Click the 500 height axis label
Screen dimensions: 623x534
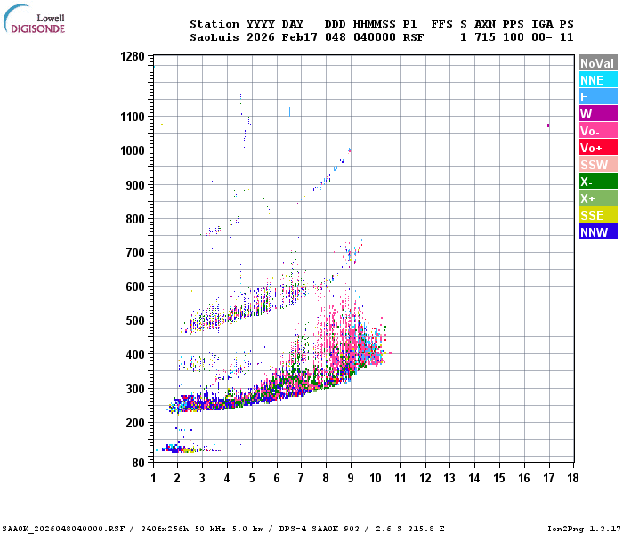click(135, 320)
